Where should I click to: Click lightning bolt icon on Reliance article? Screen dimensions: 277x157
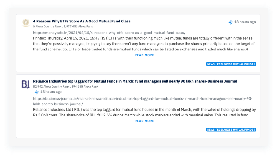37,92
